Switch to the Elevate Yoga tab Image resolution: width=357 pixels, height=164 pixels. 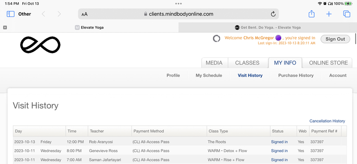pyautogui.click(x=89, y=28)
